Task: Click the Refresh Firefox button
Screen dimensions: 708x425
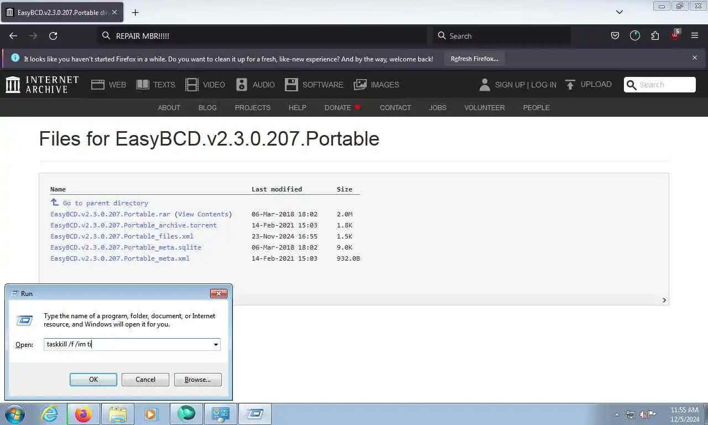Action: [x=474, y=59]
